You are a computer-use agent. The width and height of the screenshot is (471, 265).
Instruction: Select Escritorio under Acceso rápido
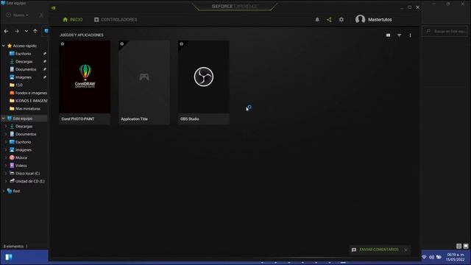click(23, 54)
